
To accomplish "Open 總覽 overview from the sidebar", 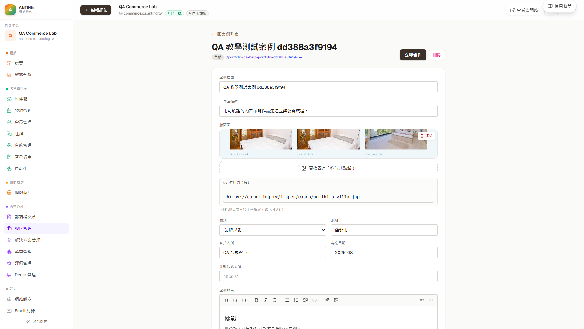I will click(36, 63).
